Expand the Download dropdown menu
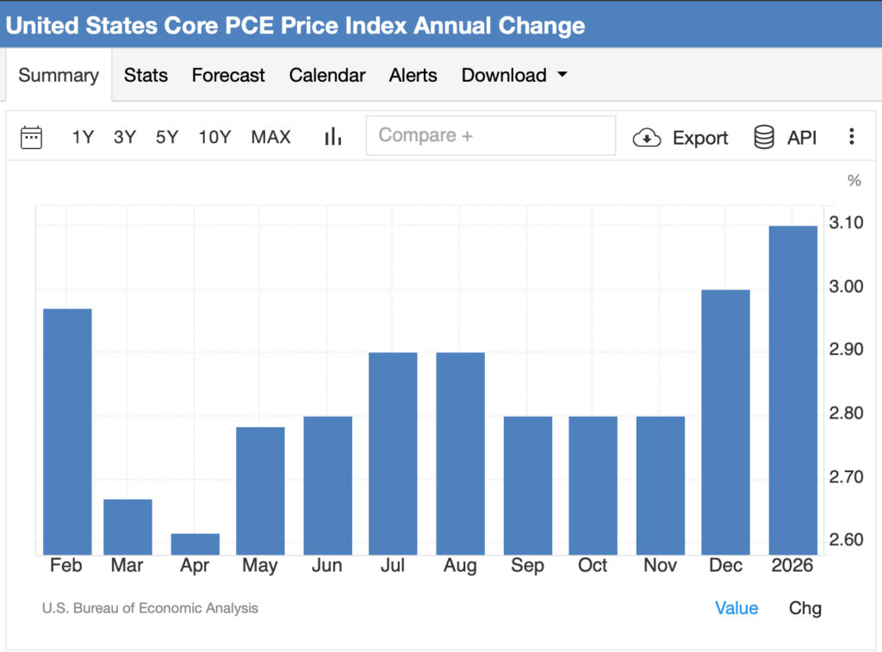The image size is (882, 652). [514, 76]
